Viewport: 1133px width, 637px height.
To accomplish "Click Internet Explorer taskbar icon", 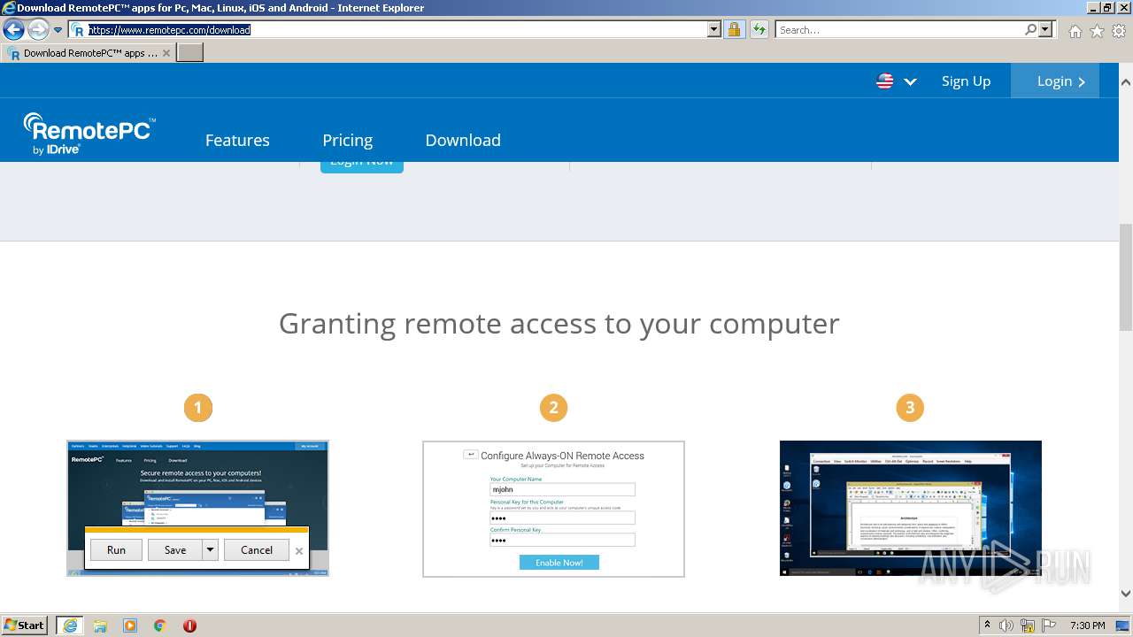I will [69, 625].
